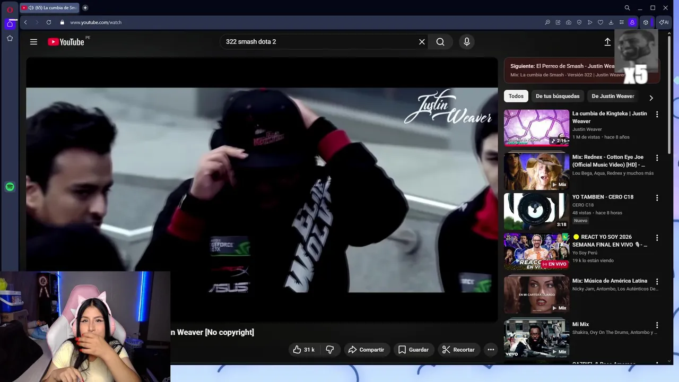Open the Opera main menu logo
Screen dimensions: 679x382
click(x=10, y=8)
